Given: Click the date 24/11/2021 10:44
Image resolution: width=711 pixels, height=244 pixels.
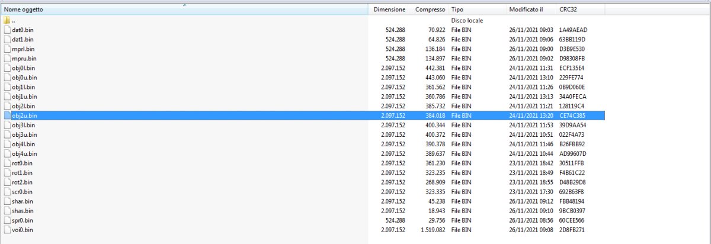Looking at the screenshot, I should coord(531,153).
